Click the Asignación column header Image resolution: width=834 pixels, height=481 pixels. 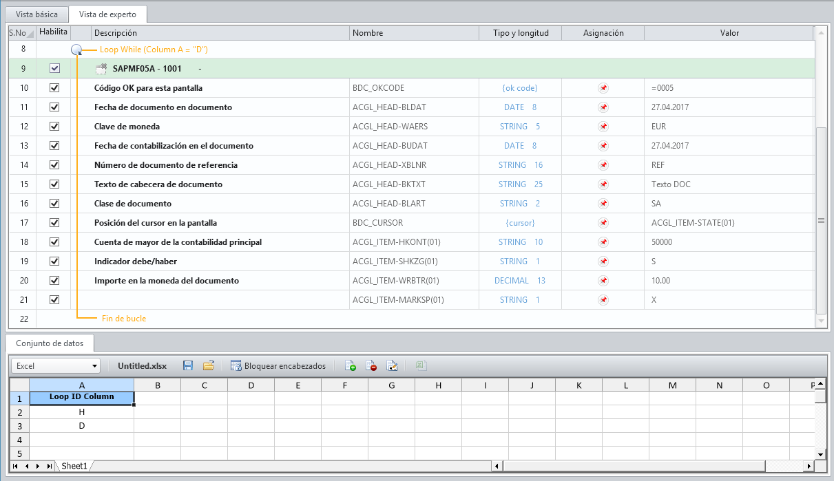(x=603, y=33)
